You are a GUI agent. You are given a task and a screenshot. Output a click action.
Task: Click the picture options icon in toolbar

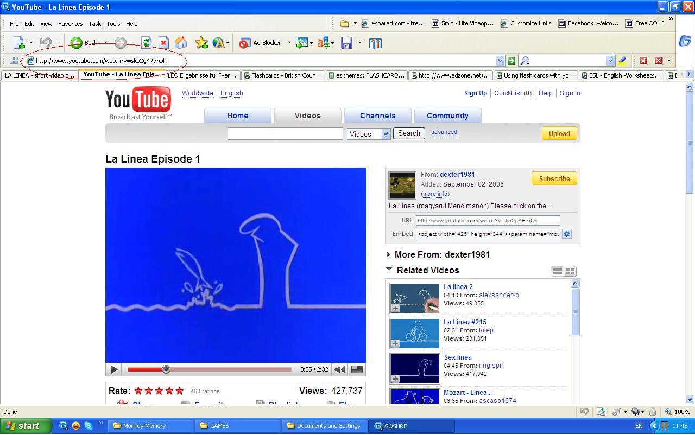coord(302,43)
